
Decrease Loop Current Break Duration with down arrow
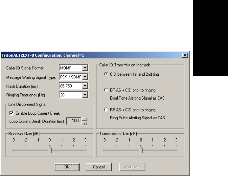click(84, 123)
